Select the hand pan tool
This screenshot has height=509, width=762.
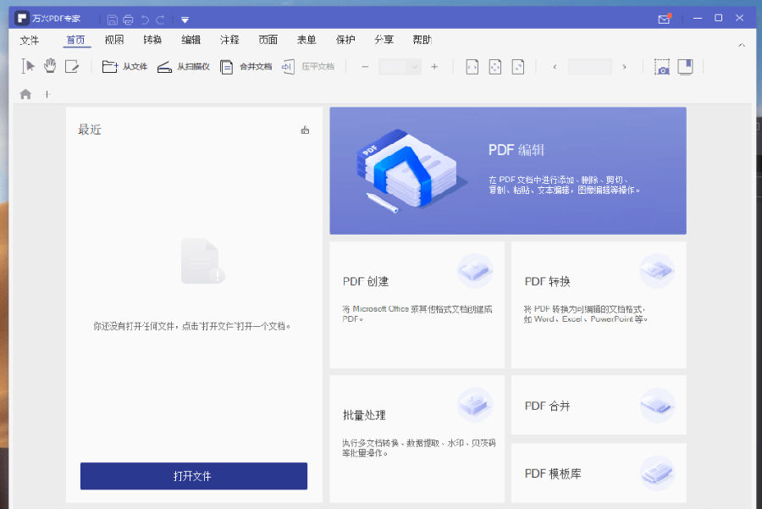49,66
